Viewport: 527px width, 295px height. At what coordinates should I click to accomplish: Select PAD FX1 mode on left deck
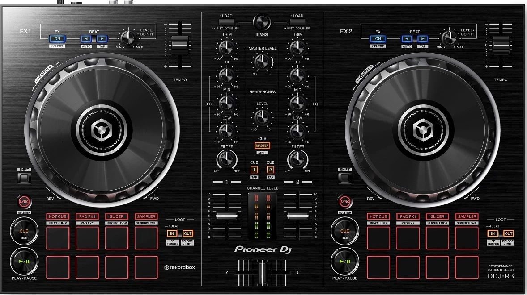click(87, 216)
